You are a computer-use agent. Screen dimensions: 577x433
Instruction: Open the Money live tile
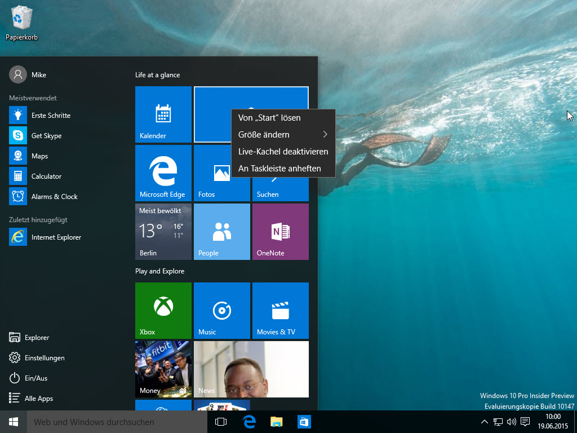pyautogui.click(x=163, y=369)
